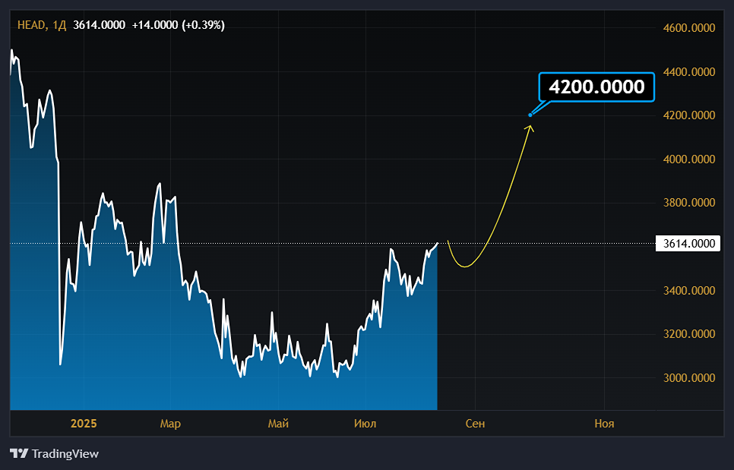Click the 1Д interval label

(59, 25)
